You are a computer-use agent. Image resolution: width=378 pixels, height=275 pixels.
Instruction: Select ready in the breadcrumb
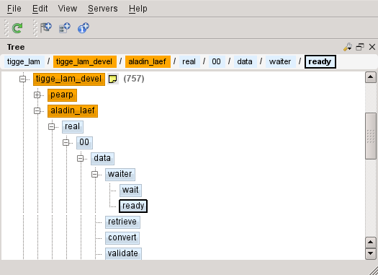[x=320, y=61]
